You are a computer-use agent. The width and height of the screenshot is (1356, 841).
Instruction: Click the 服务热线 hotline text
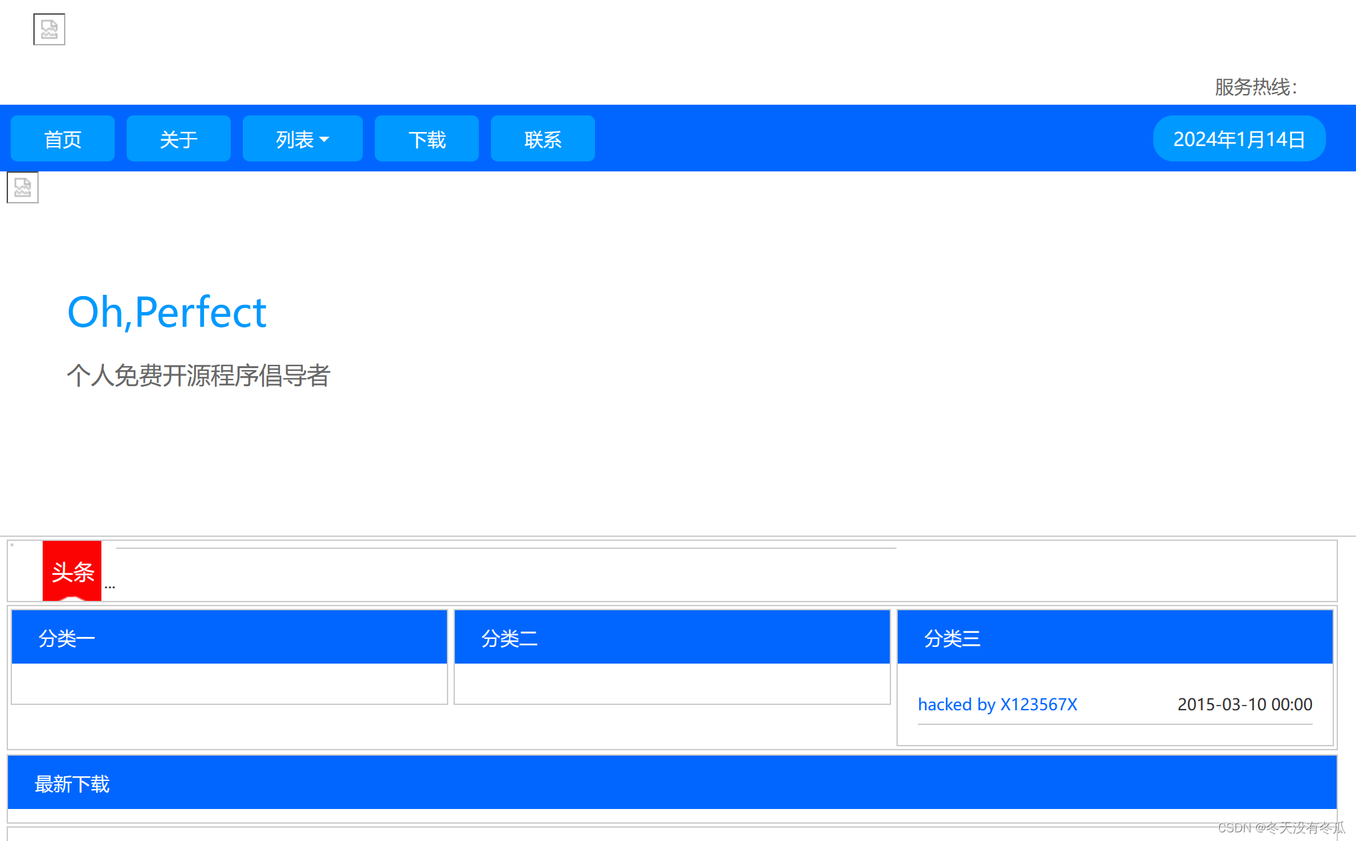[x=1255, y=87]
